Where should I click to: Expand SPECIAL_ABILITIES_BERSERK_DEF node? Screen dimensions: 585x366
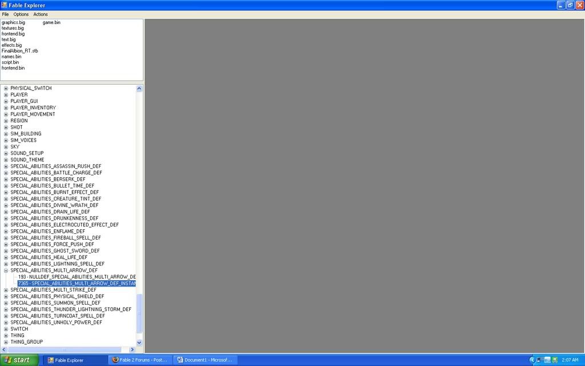point(6,180)
